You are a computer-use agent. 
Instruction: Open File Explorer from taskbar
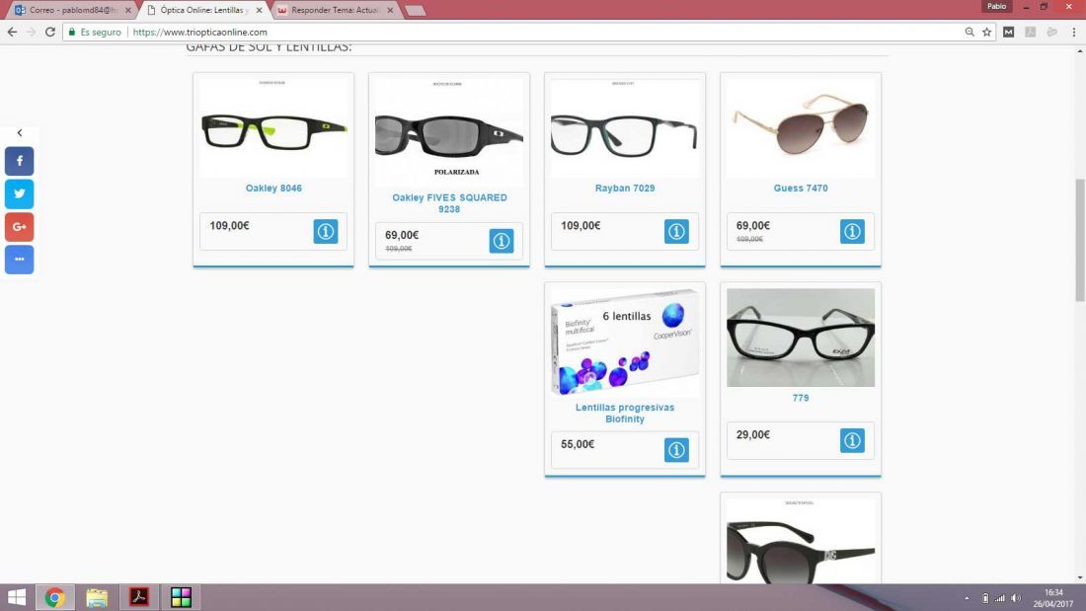click(x=97, y=597)
